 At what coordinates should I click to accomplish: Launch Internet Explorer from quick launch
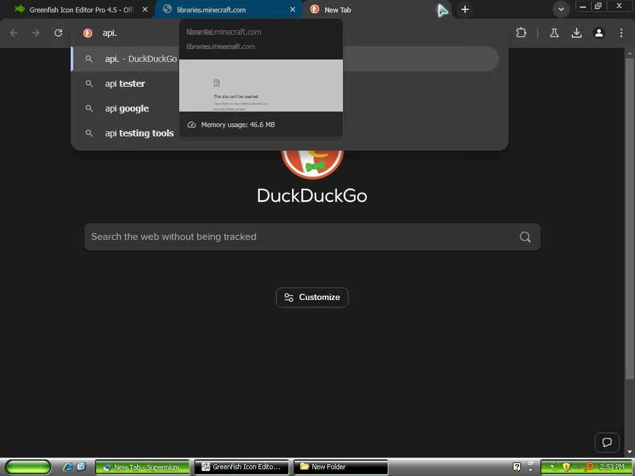click(x=68, y=467)
